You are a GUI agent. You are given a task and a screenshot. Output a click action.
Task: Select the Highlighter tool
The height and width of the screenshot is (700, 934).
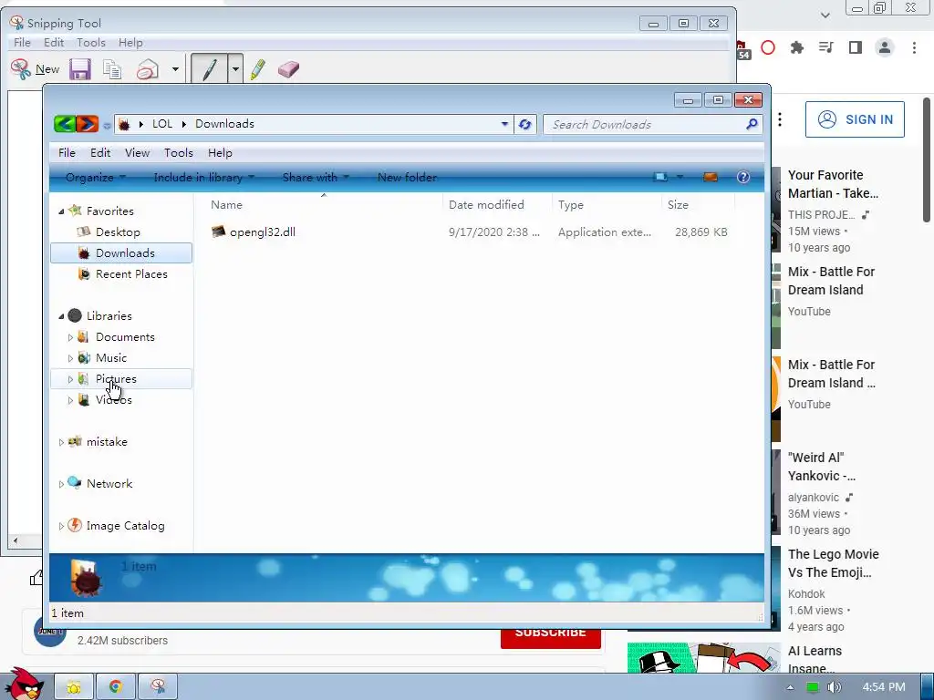258,69
